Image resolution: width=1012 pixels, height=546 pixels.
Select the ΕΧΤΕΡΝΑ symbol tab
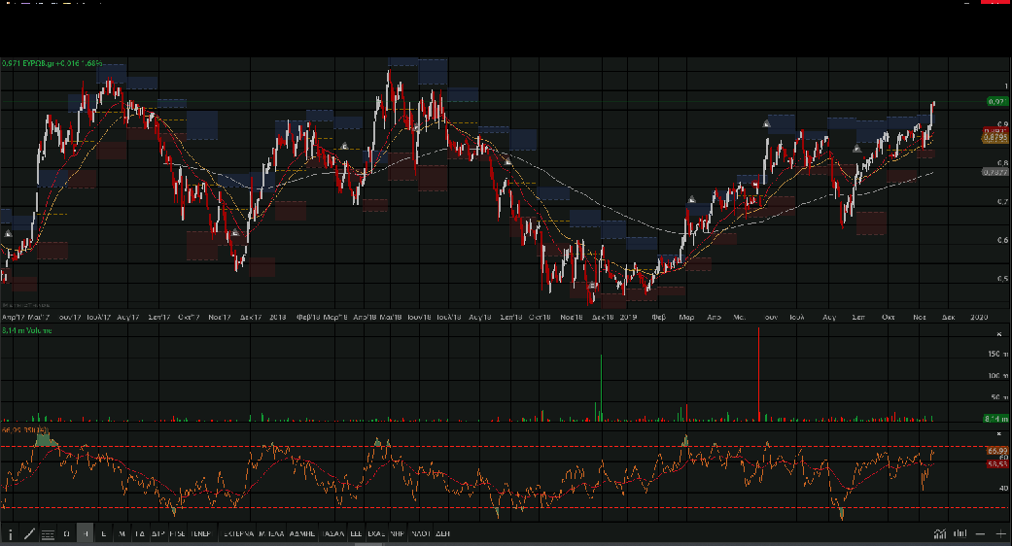pos(237,533)
